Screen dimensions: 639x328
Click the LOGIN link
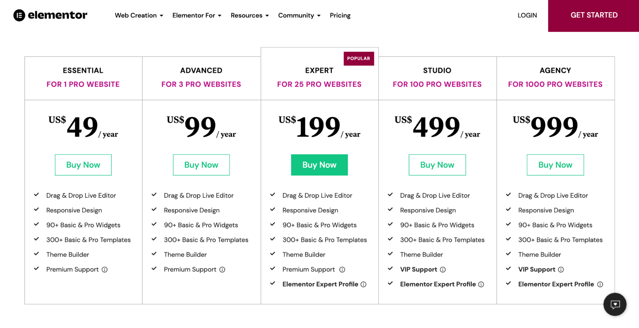527,15
